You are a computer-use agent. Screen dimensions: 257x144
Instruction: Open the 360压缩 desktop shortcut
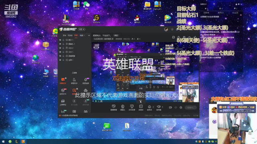point(76,5)
